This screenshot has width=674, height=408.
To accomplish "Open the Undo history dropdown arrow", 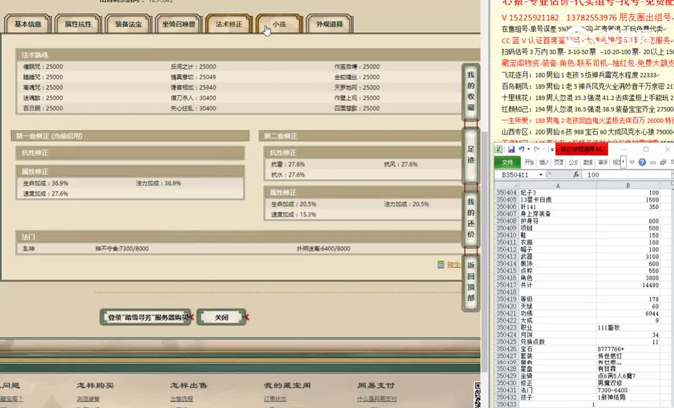I will click(528, 149).
